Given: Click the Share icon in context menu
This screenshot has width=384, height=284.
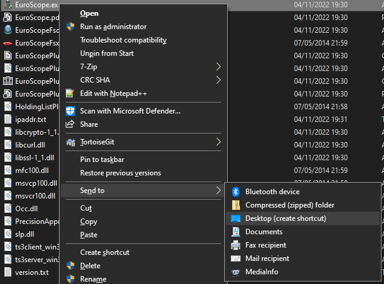Looking at the screenshot, I should click(x=70, y=124).
